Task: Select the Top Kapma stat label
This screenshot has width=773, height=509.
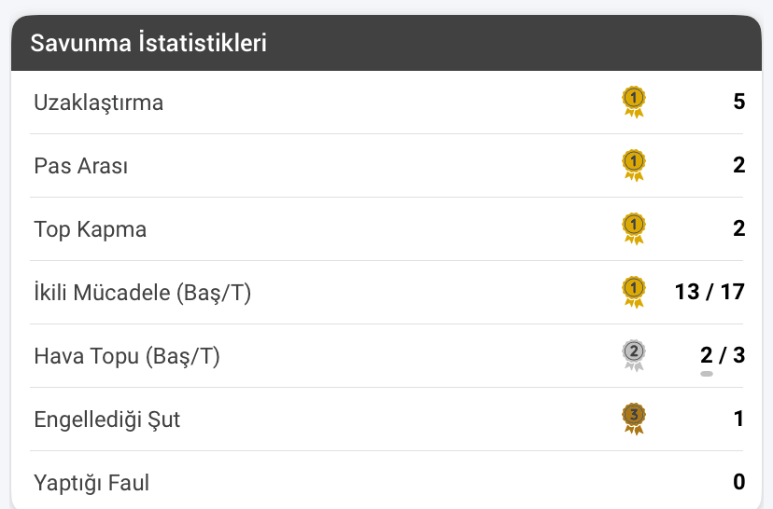Action: click(x=91, y=230)
